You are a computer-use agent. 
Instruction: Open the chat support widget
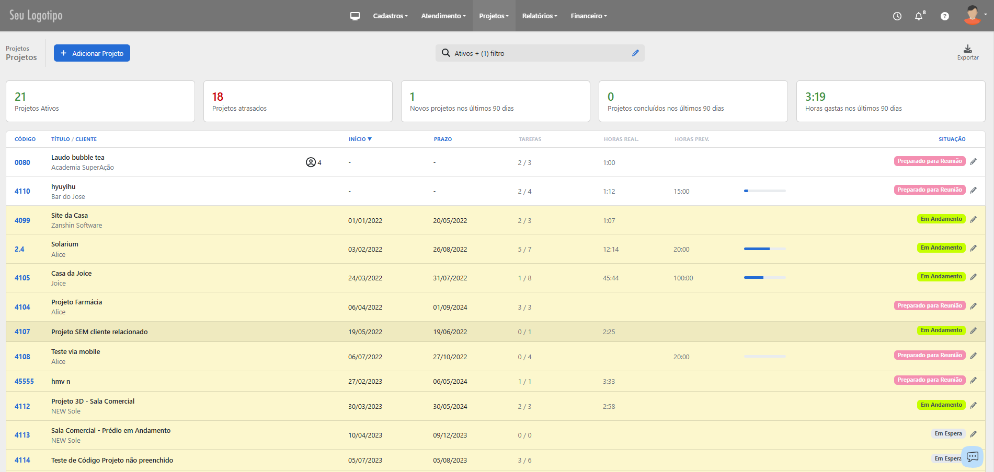click(x=972, y=457)
